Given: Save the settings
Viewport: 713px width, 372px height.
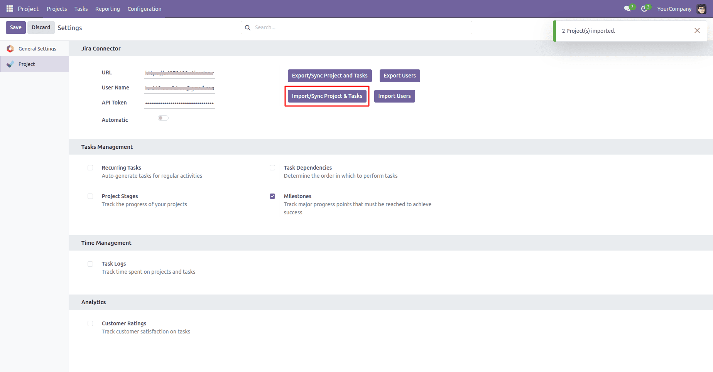Looking at the screenshot, I should [x=16, y=27].
